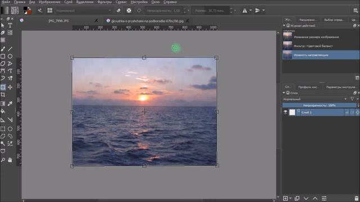Select the Multibrush tool
This screenshot has width=360, height=202.
(10, 78)
